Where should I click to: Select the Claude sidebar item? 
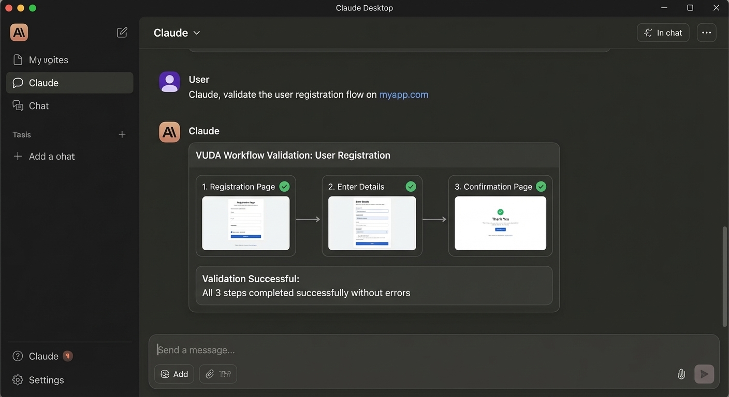tap(70, 83)
